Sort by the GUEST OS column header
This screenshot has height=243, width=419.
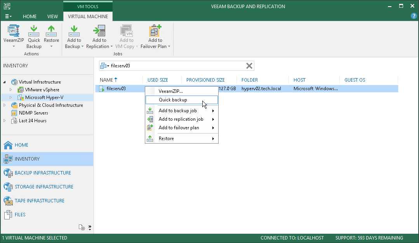tap(355, 80)
